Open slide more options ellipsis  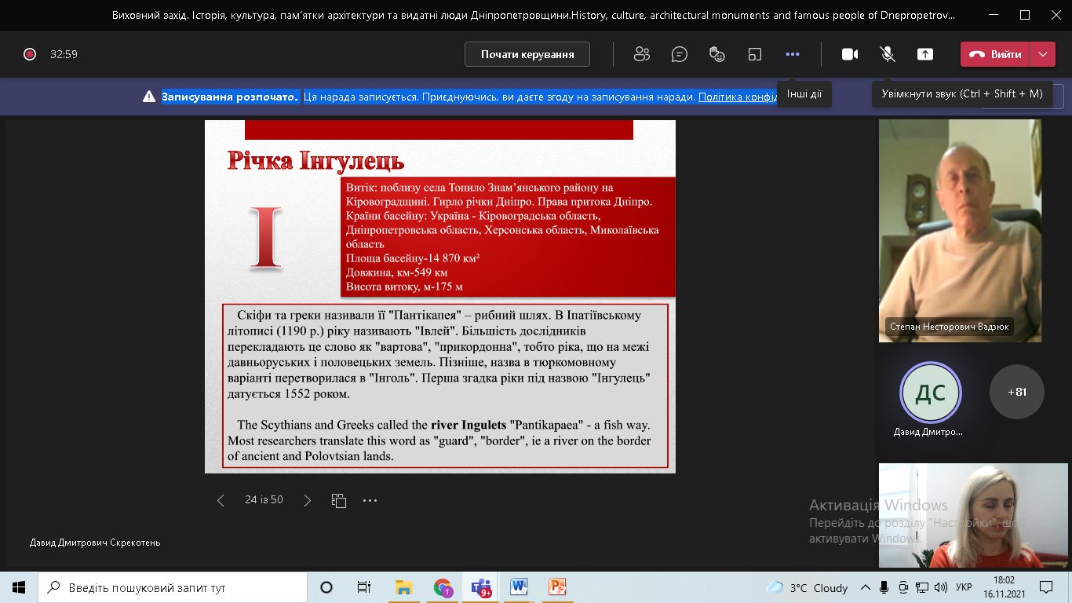pyautogui.click(x=370, y=500)
